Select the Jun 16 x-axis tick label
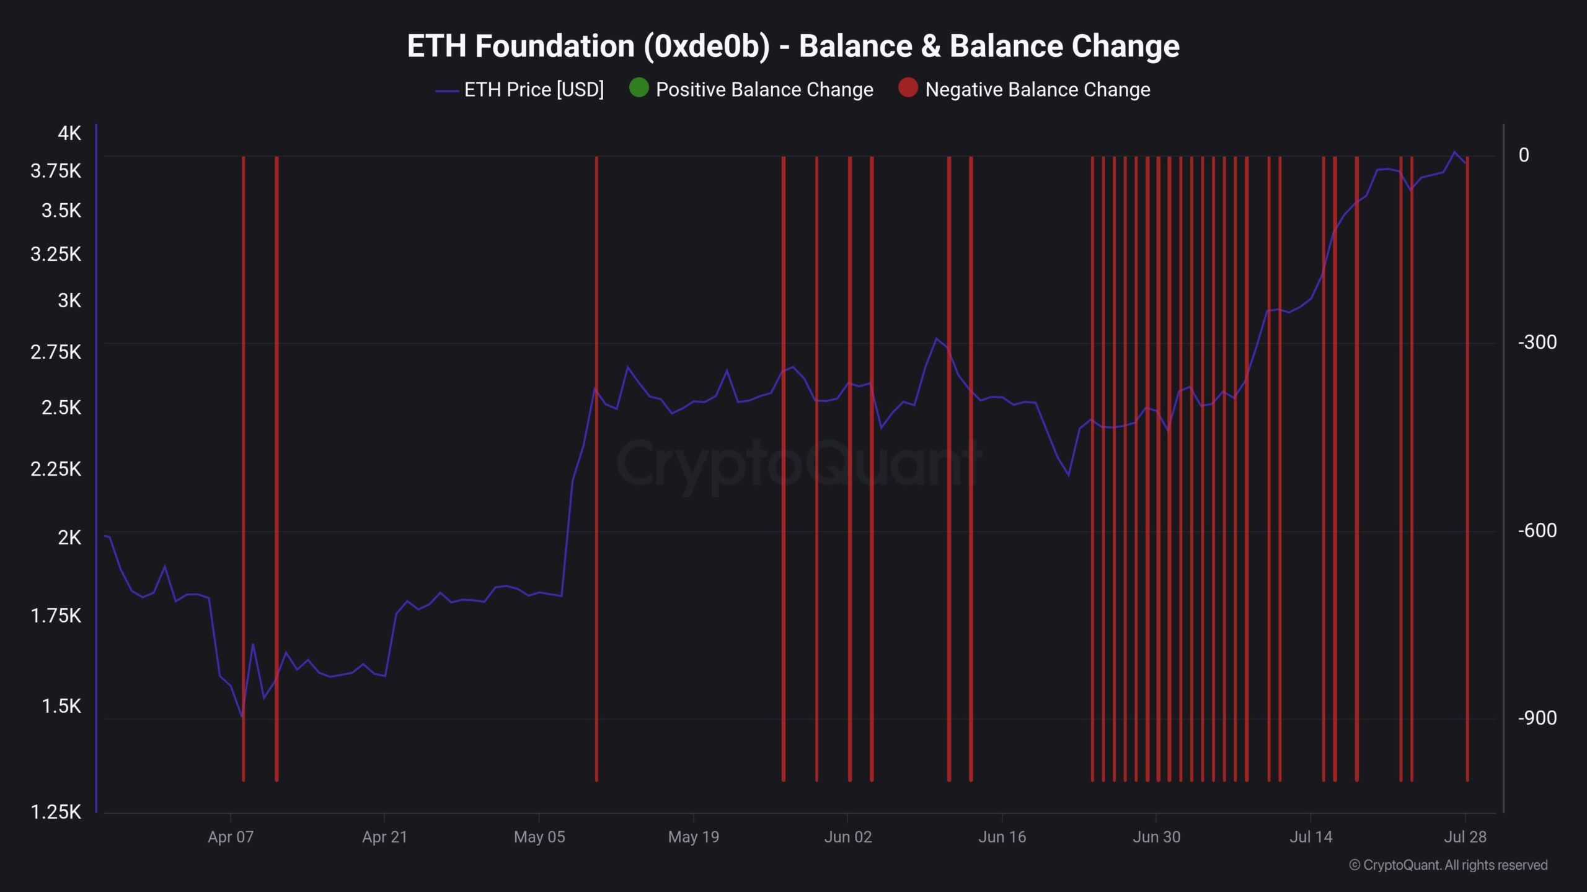 point(1002,837)
